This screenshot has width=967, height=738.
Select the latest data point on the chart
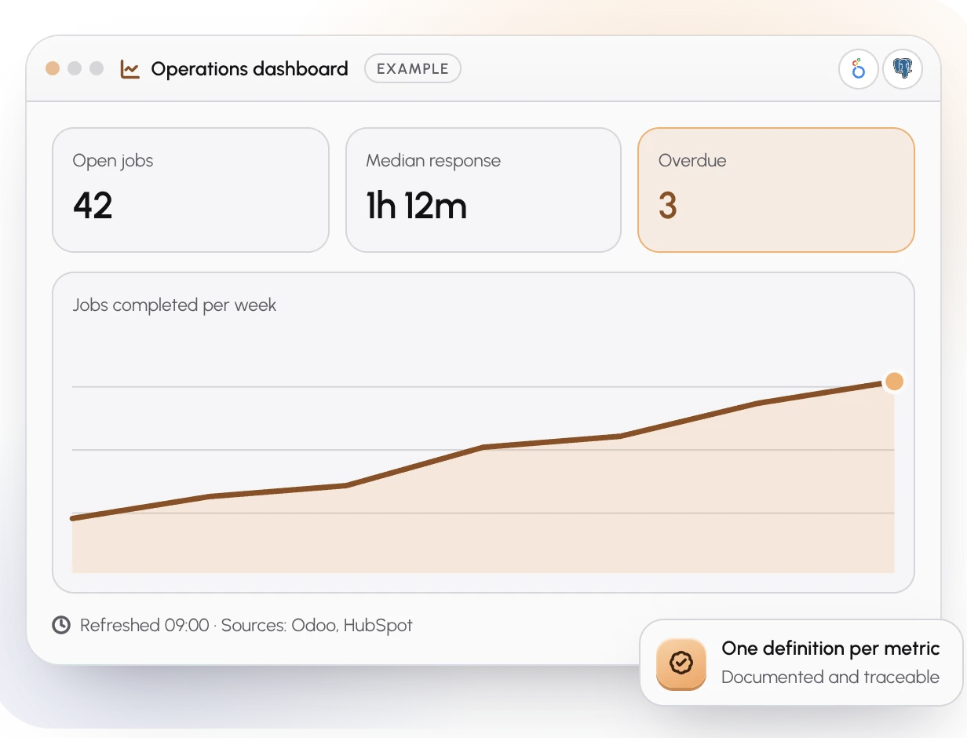tap(894, 382)
